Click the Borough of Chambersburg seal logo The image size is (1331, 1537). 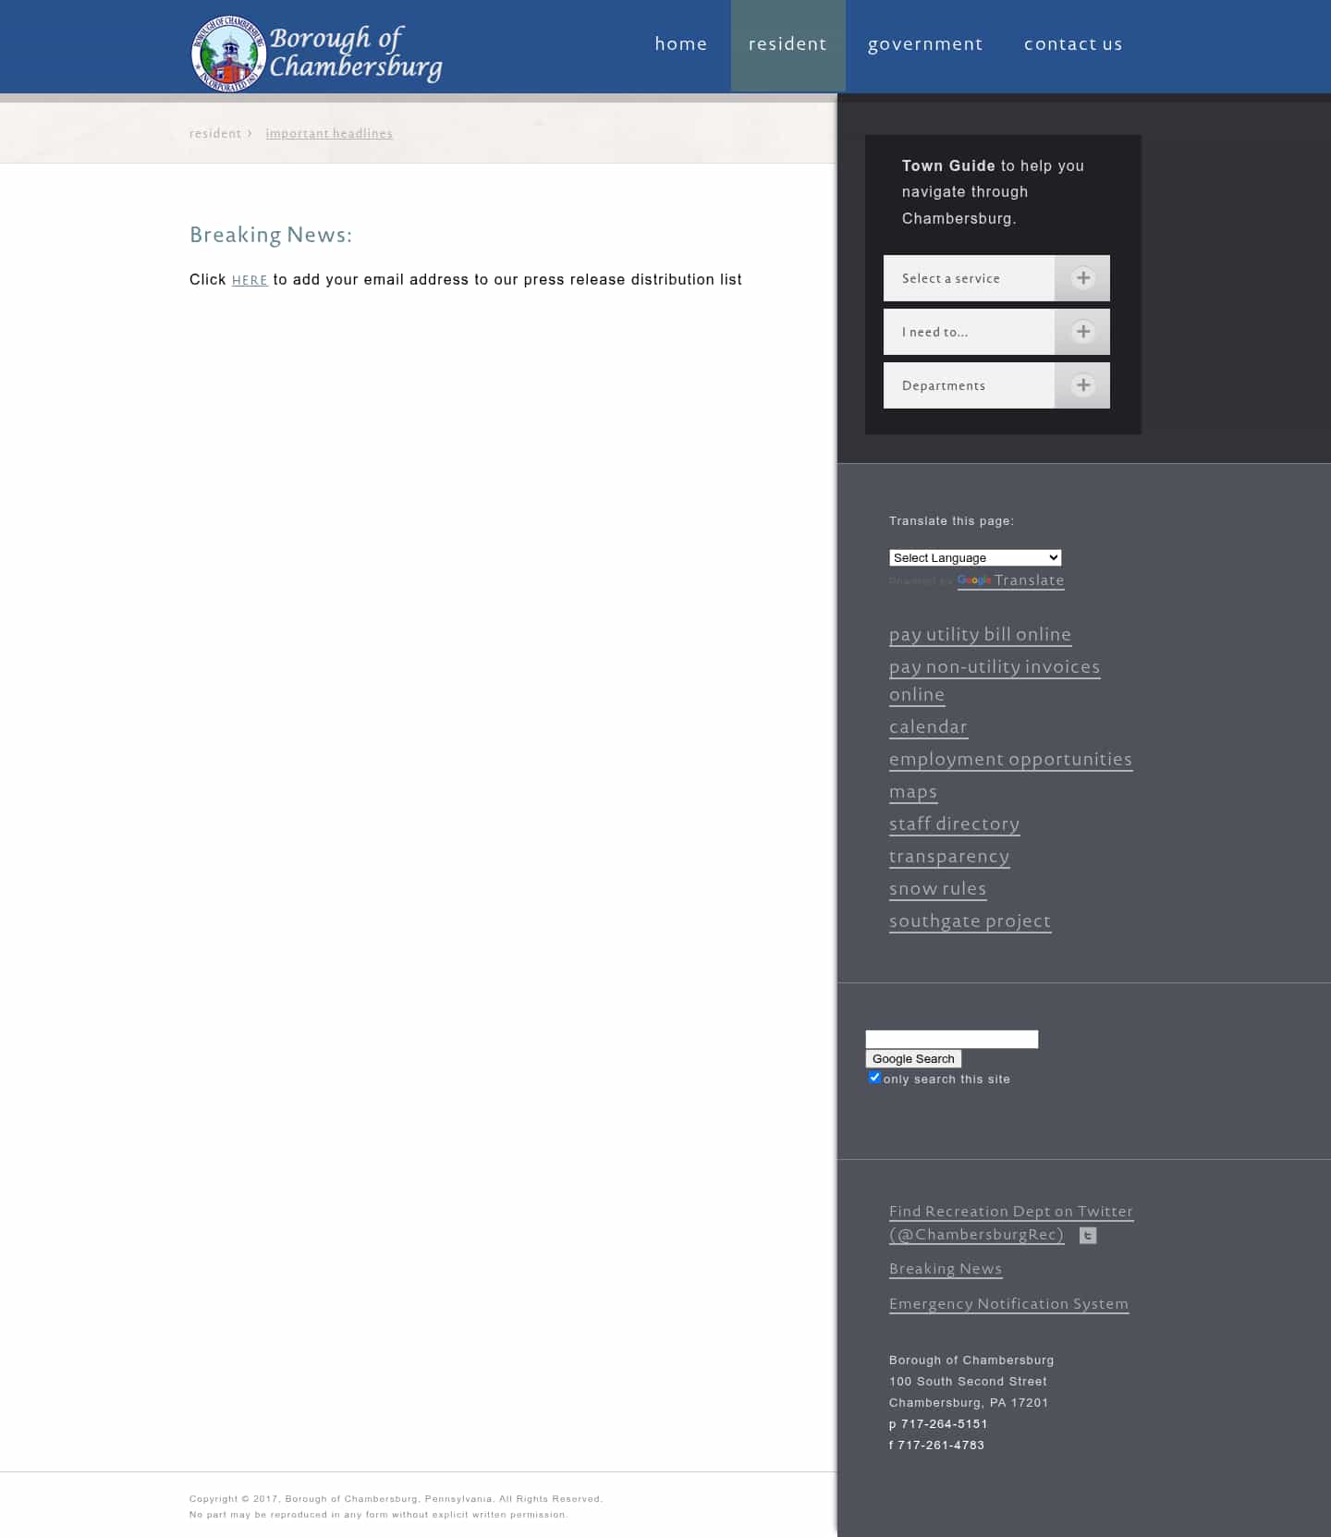[x=228, y=54]
